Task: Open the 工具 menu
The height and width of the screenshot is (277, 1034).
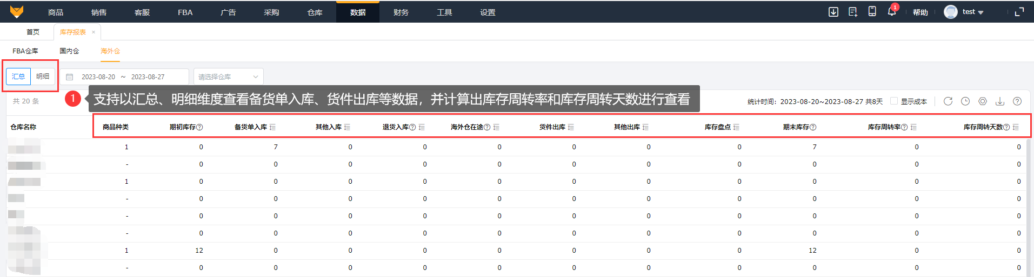Action: pyautogui.click(x=444, y=12)
